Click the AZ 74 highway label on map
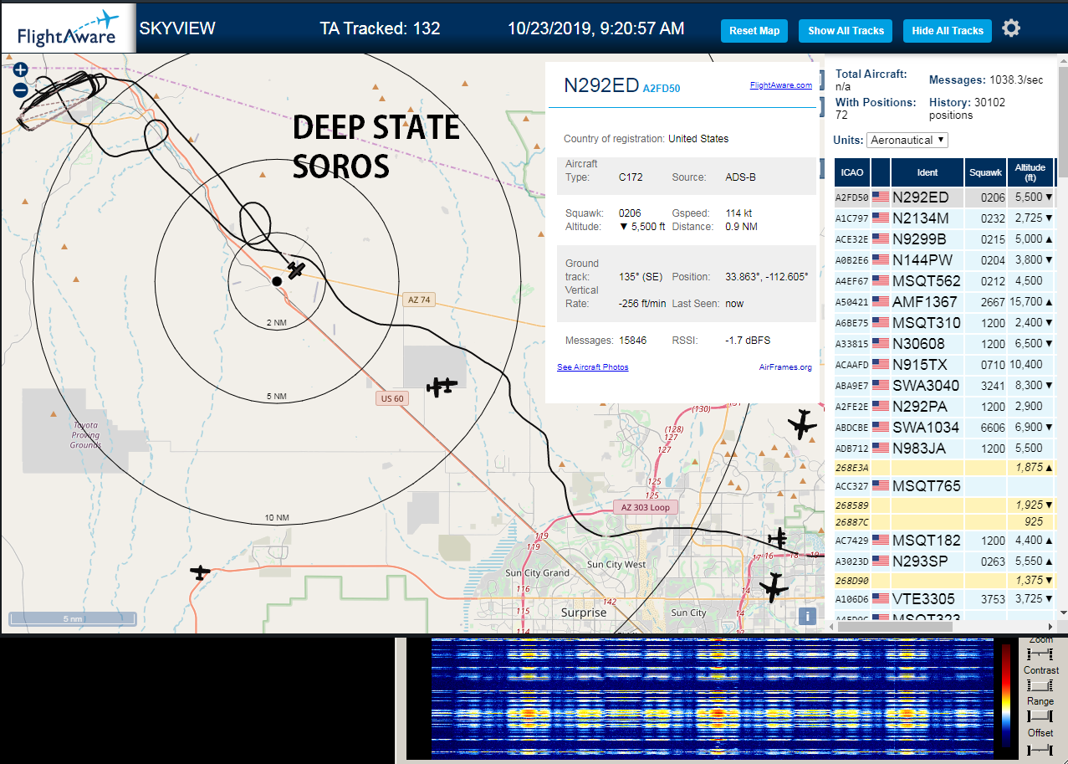This screenshot has height=764, width=1068. [419, 300]
